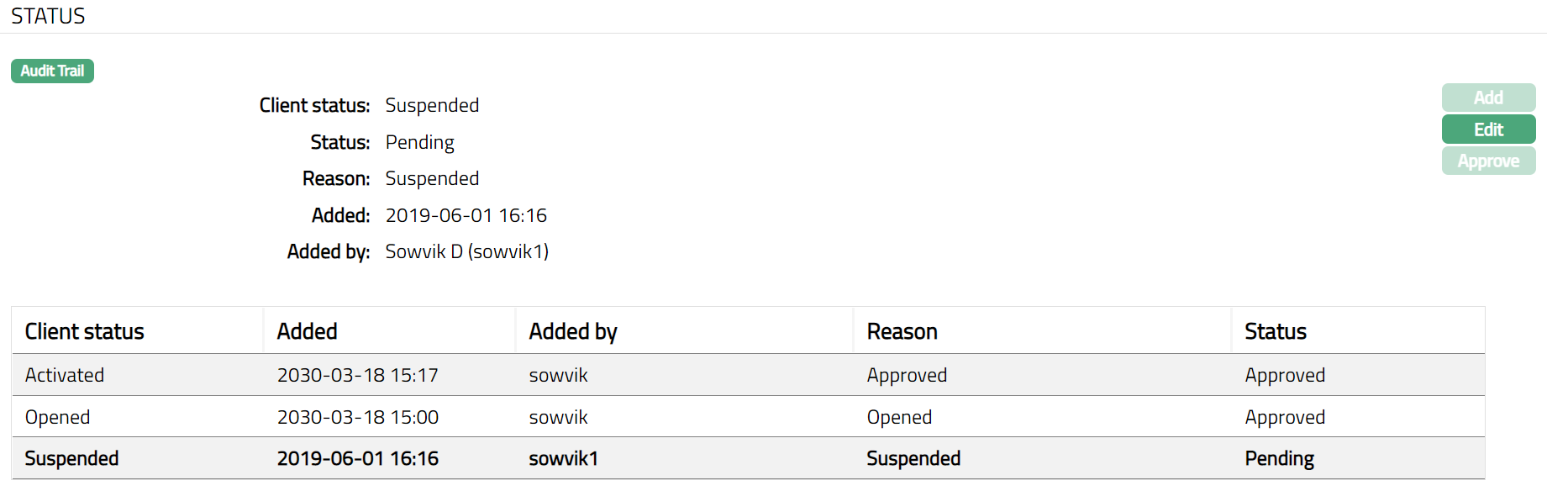Image resolution: width=1547 pixels, height=491 pixels.
Task: Sort by Client status column header
Action: coord(84,331)
